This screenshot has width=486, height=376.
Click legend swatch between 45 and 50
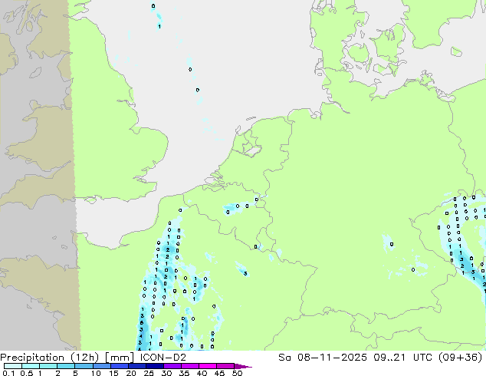(x=225, y=366)
